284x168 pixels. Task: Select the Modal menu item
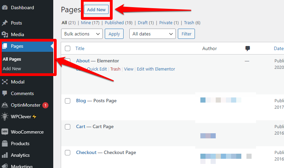[x=17, y=82]
